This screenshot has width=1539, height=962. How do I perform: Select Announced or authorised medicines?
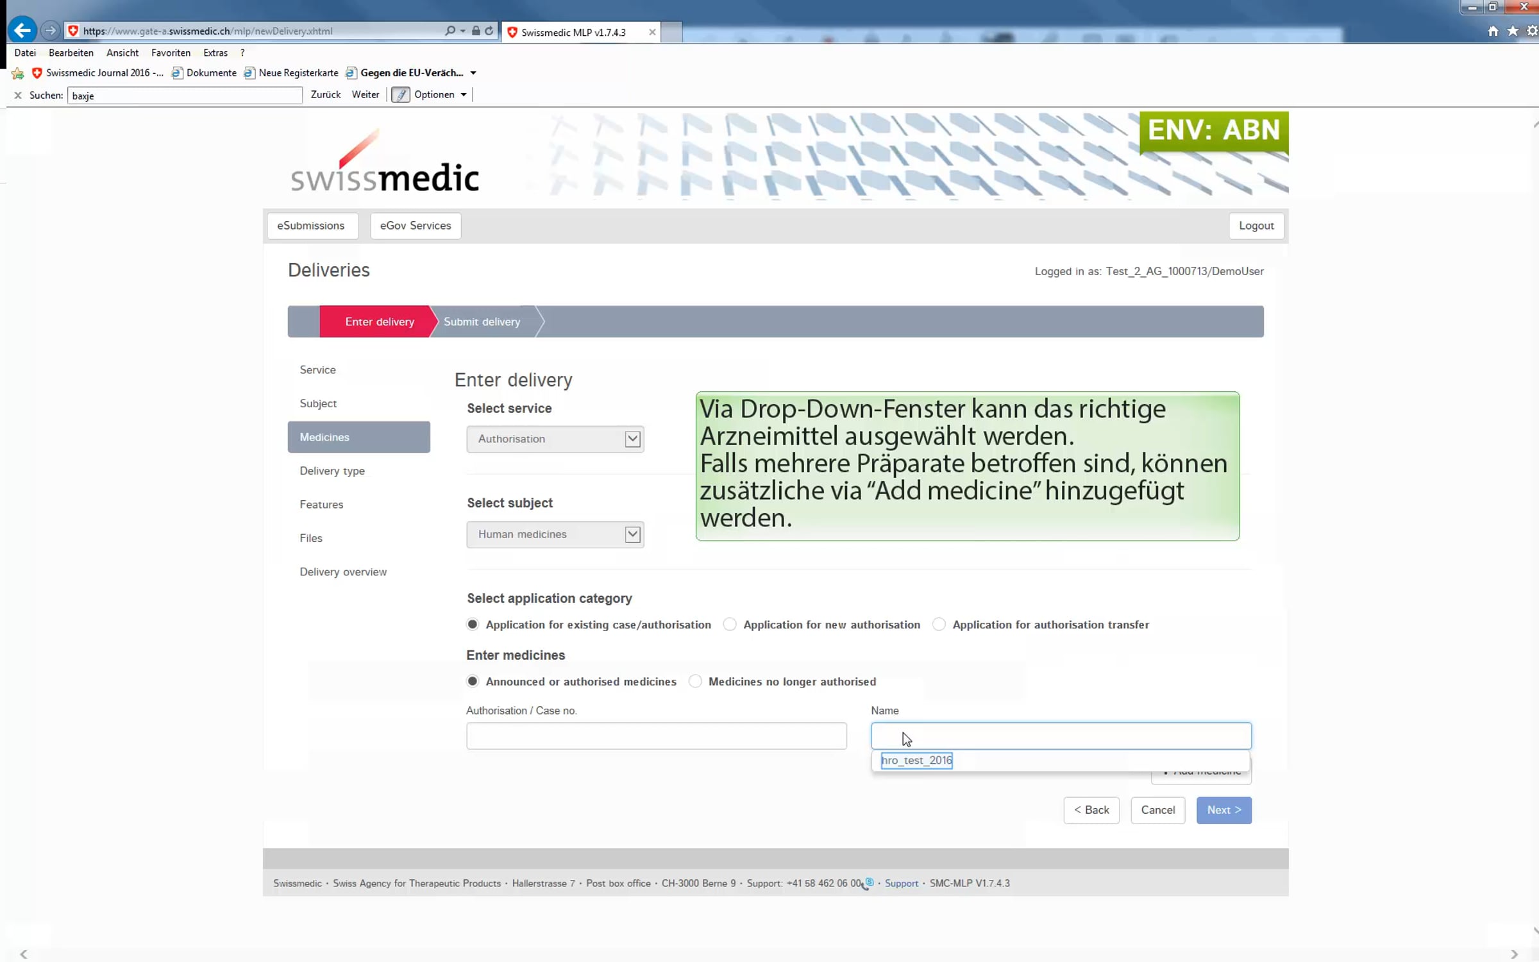click(x=473, y=682)
